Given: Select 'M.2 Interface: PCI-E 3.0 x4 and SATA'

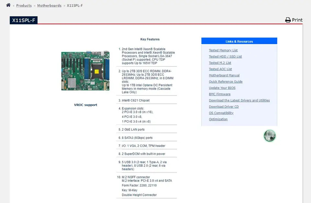Looking at the screenshot, I should point(147,181).
